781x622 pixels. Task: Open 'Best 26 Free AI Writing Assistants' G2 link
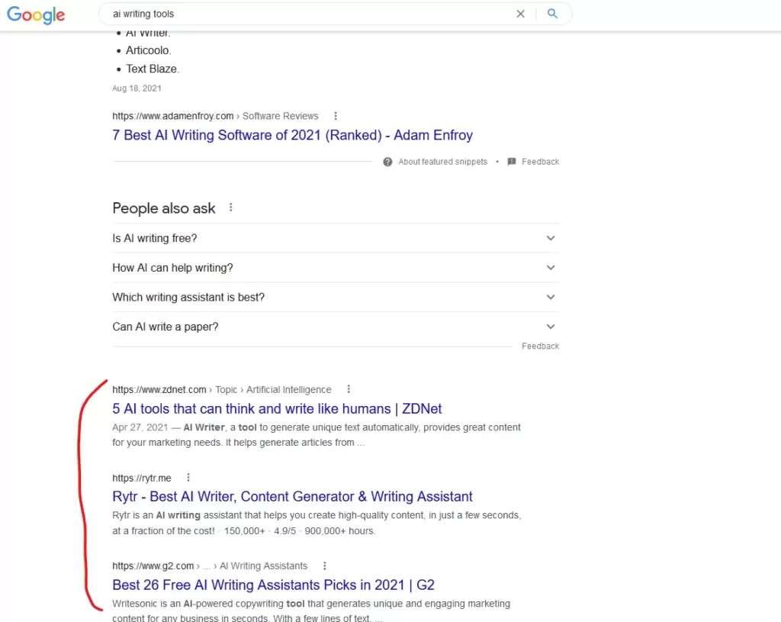click(274, 585)
